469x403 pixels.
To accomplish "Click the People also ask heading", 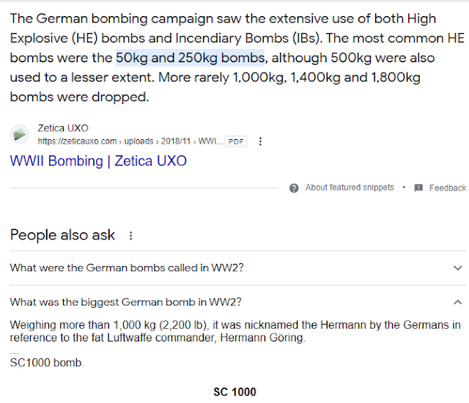I will [62, 235].
